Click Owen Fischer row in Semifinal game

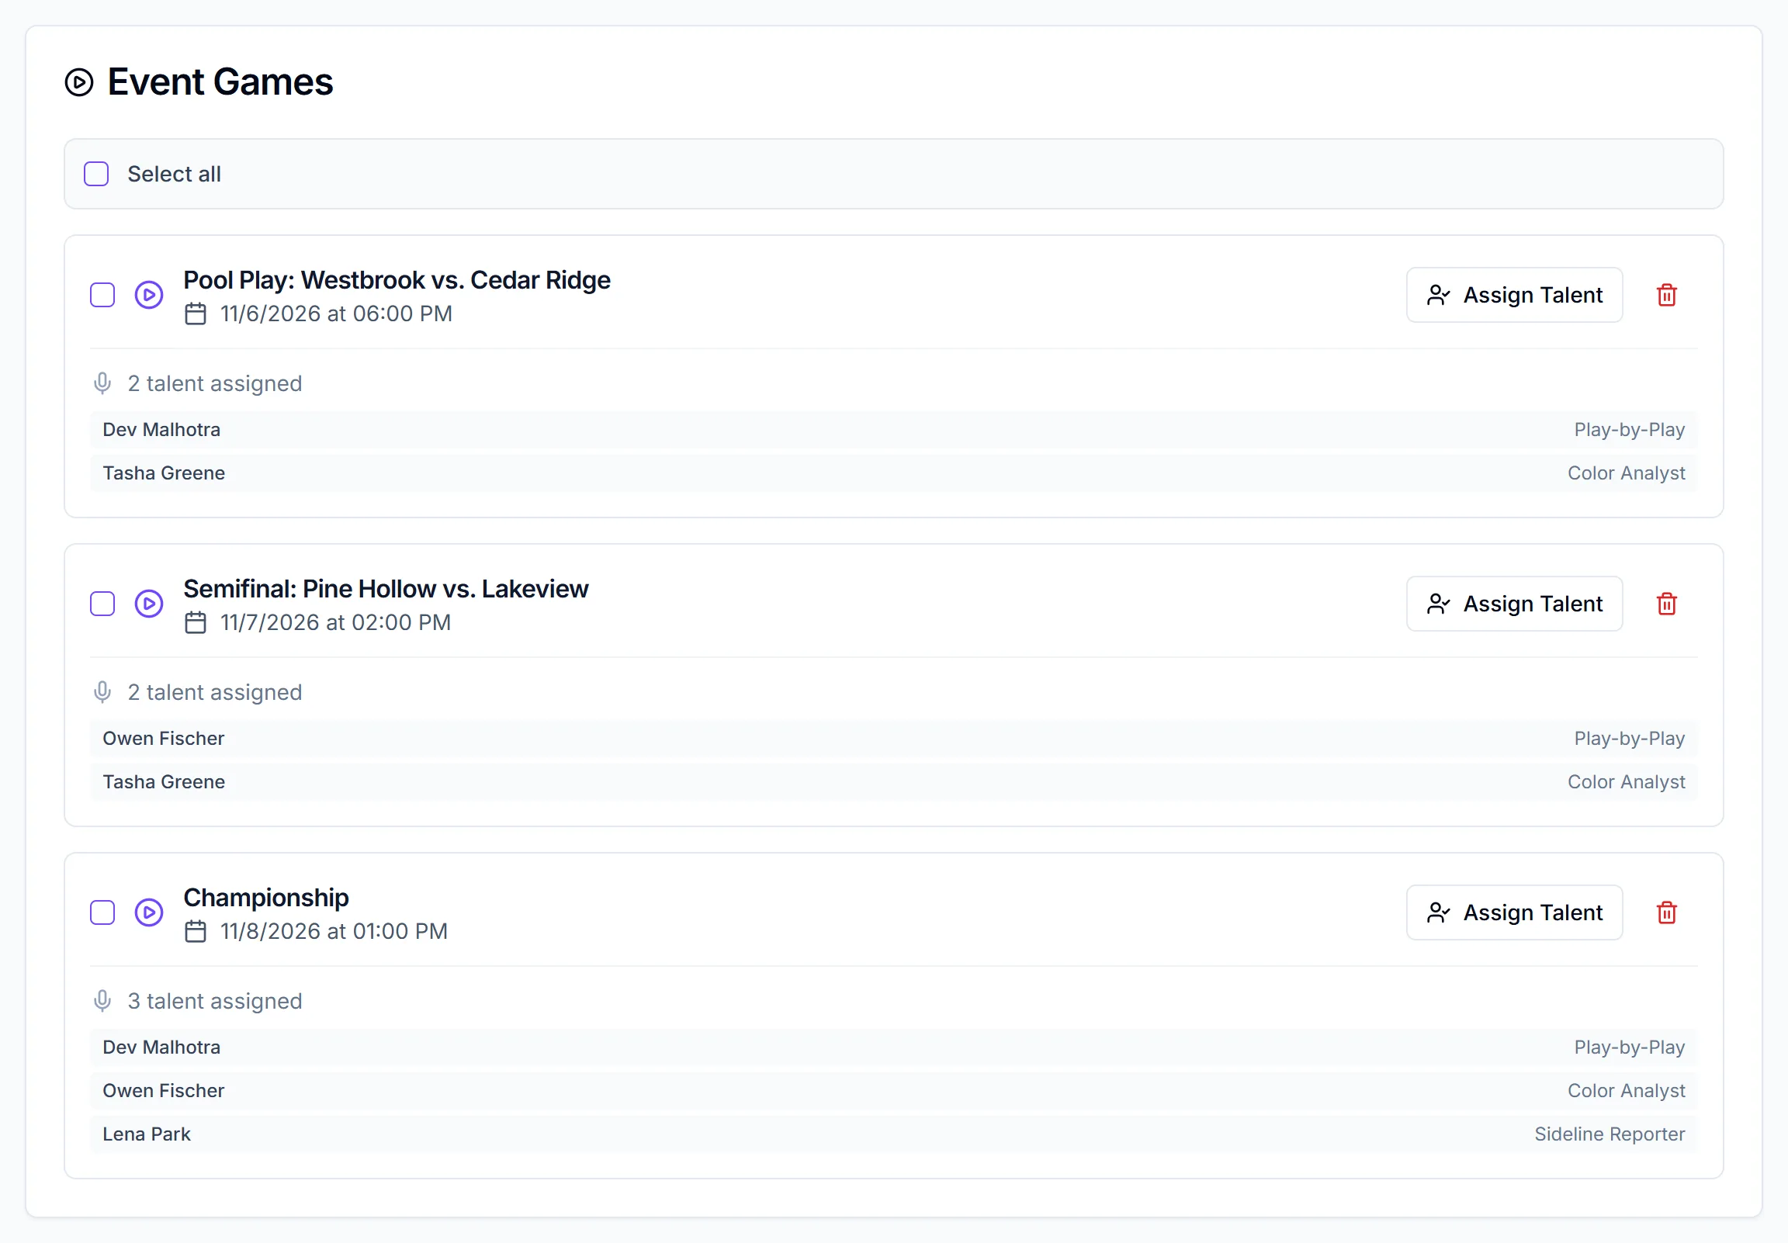tap(893, 739)
